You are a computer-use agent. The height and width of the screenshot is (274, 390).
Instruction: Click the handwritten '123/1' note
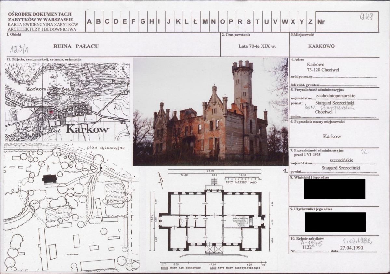[x=19, y=49]
